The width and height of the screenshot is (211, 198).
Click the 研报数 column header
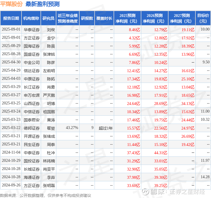(x=87, y=18)
